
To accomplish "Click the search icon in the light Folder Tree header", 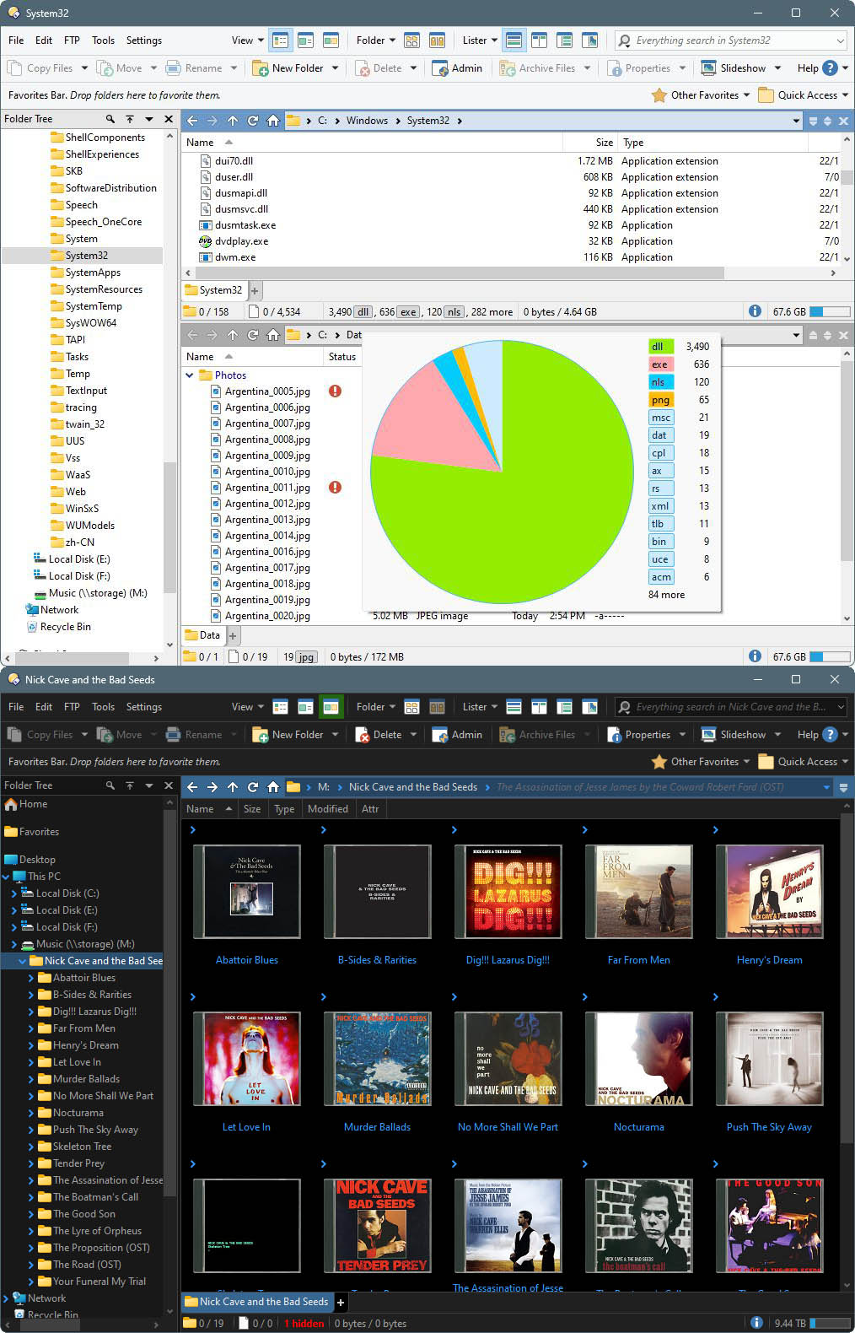I will click(110, 119).
